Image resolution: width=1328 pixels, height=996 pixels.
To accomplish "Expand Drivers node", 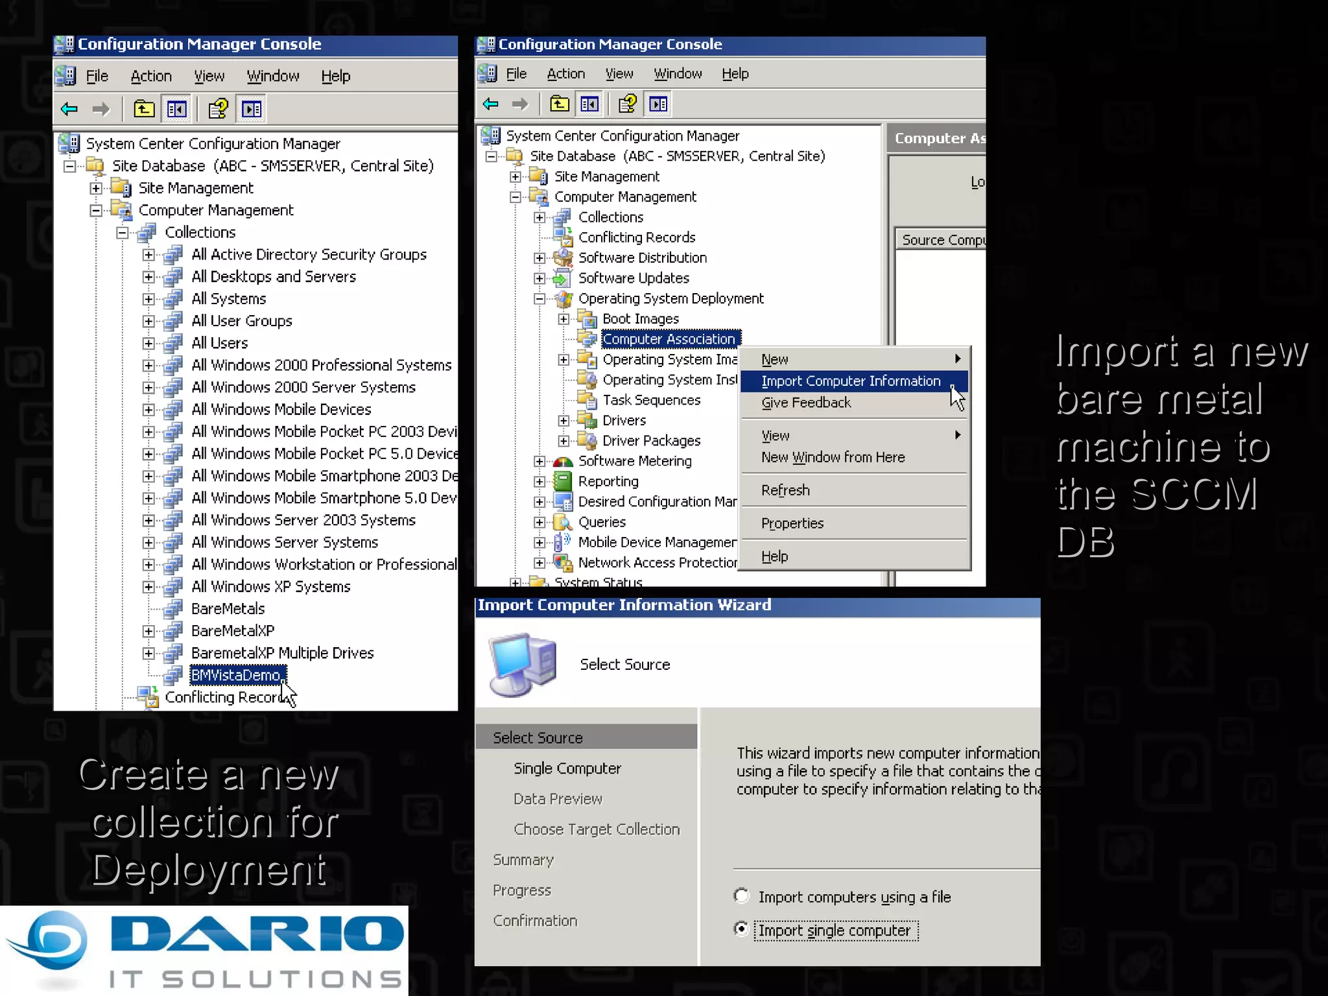I will pos(563,421).
